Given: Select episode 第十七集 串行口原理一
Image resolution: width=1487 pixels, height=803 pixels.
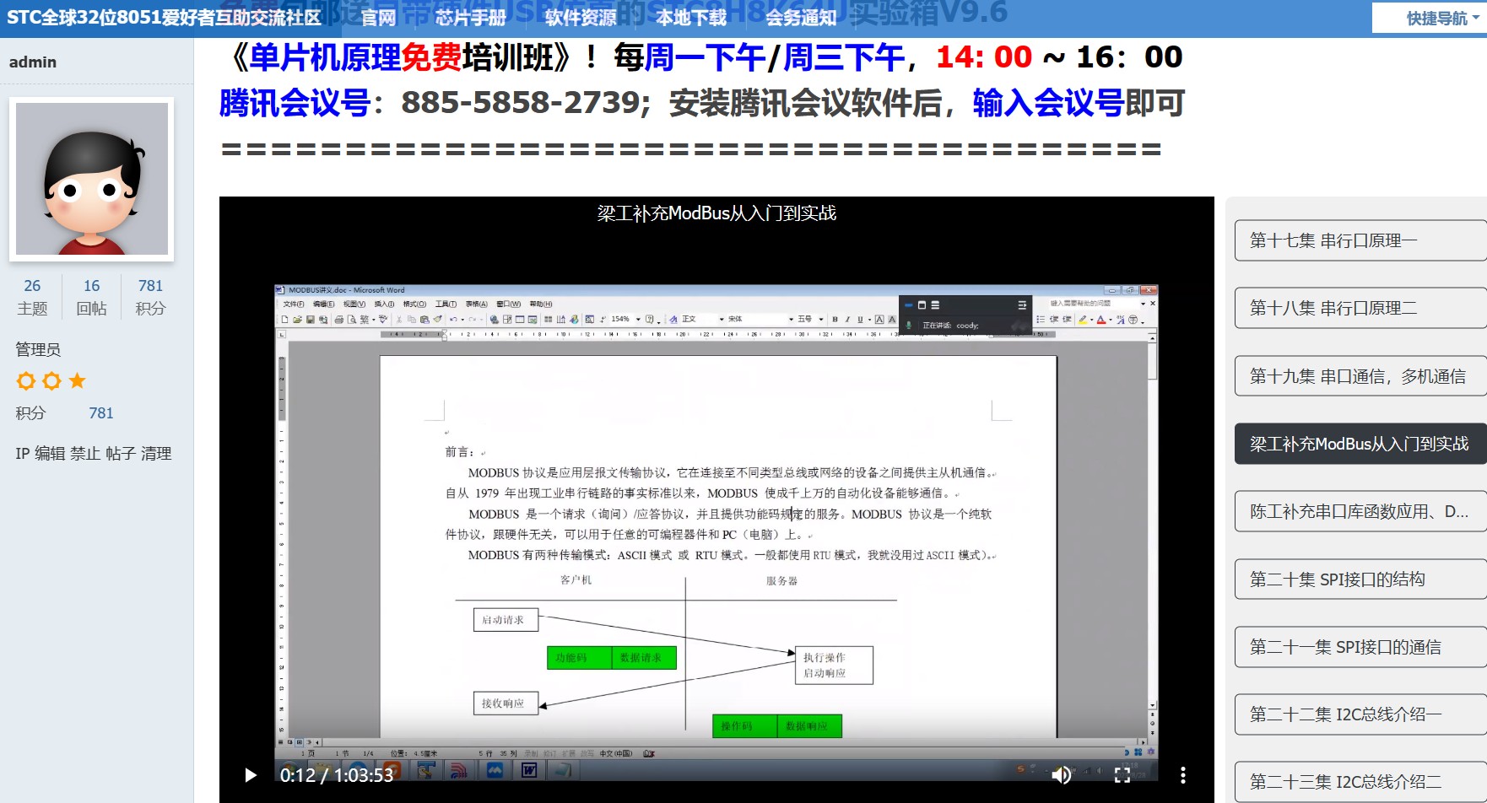Looking at the screenshot, I should click(x=1360, y=240).
